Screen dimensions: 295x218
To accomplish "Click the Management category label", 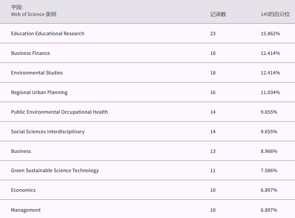I will [x=26, y=210].
